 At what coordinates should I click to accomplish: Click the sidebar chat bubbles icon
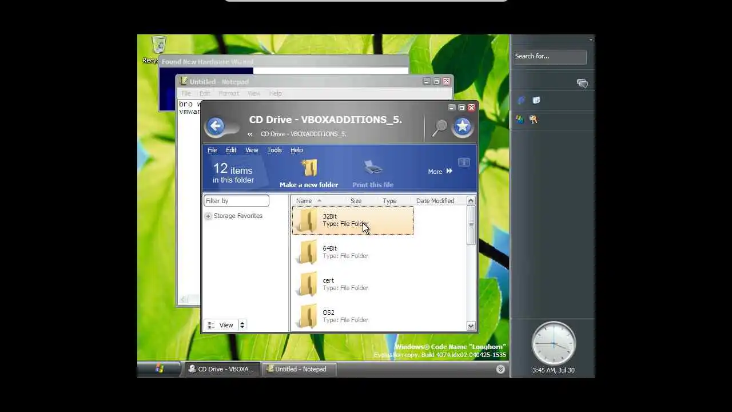pyautogui.click(x=582, y=84)
